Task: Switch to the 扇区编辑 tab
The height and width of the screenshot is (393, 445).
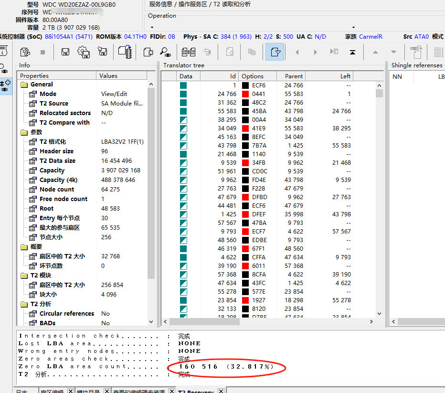Action: [x=52, y=391]
